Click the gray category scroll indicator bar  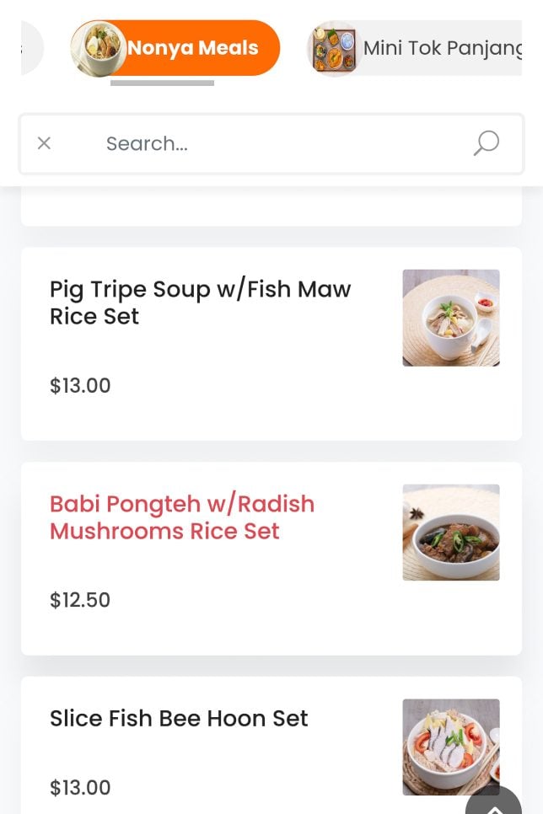pyautogui.click(x=162, y=83)
